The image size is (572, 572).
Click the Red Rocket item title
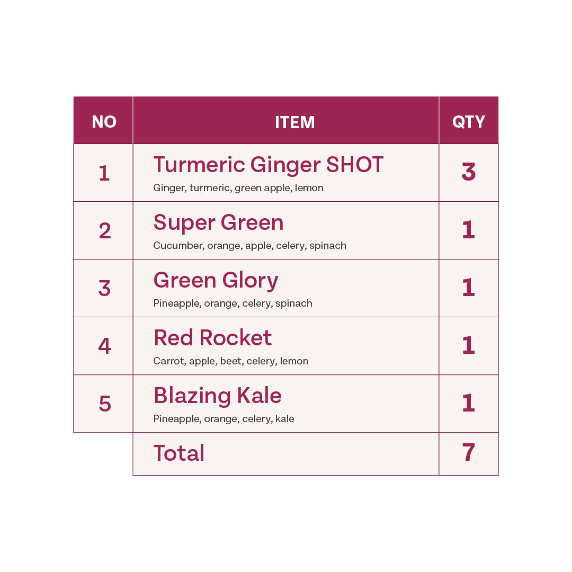point(212,338)
